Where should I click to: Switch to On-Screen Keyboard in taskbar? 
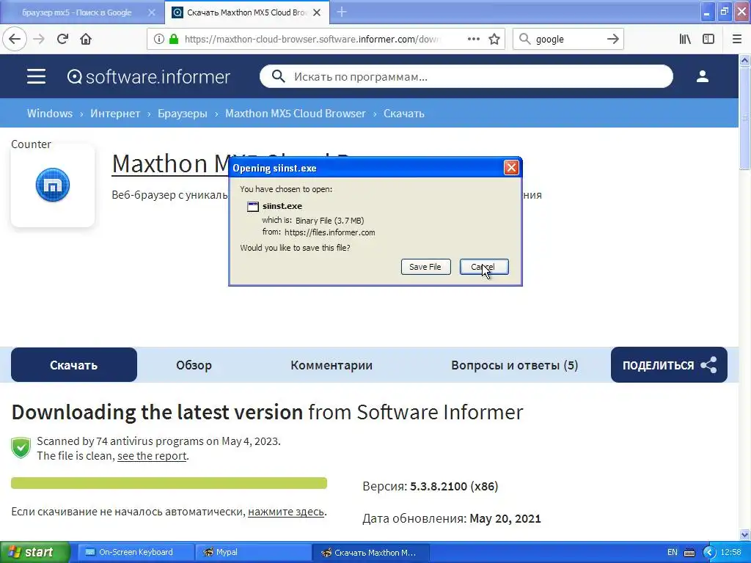coord(136,553)
